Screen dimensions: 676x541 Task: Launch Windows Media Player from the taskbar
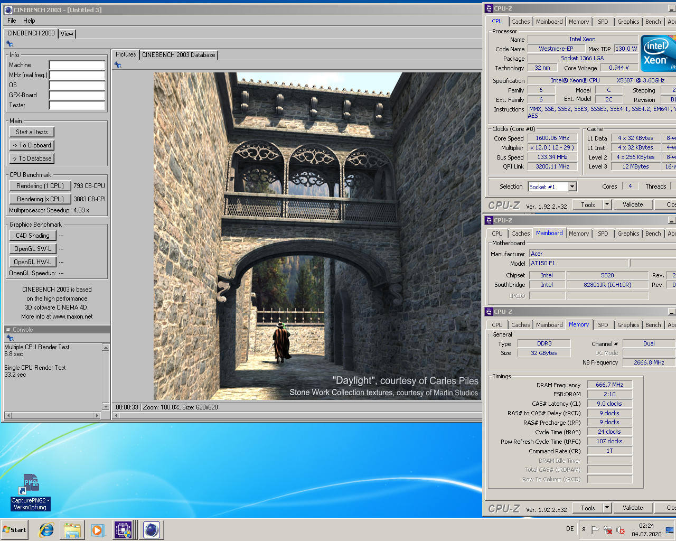pos(97,530)
